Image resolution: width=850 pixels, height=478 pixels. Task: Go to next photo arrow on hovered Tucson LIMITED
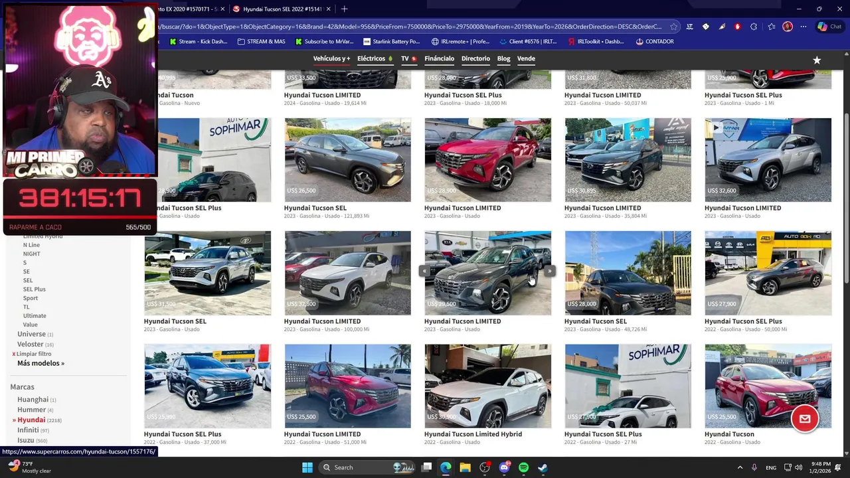550,271
